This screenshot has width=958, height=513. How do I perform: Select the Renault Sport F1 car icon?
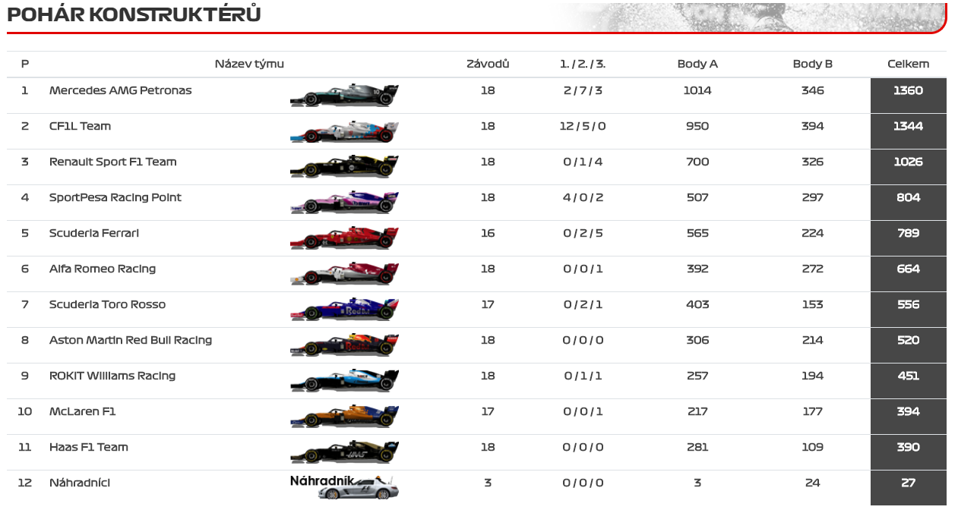[x=344, y=166]
